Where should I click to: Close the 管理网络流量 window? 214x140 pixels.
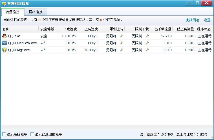pos(206,3)
